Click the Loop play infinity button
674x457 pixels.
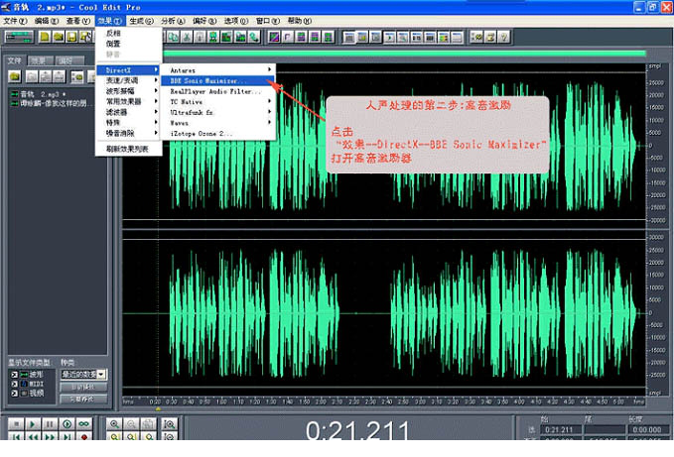(x=83, y=424)
